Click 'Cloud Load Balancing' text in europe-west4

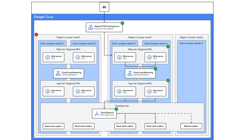pos(143,73)
